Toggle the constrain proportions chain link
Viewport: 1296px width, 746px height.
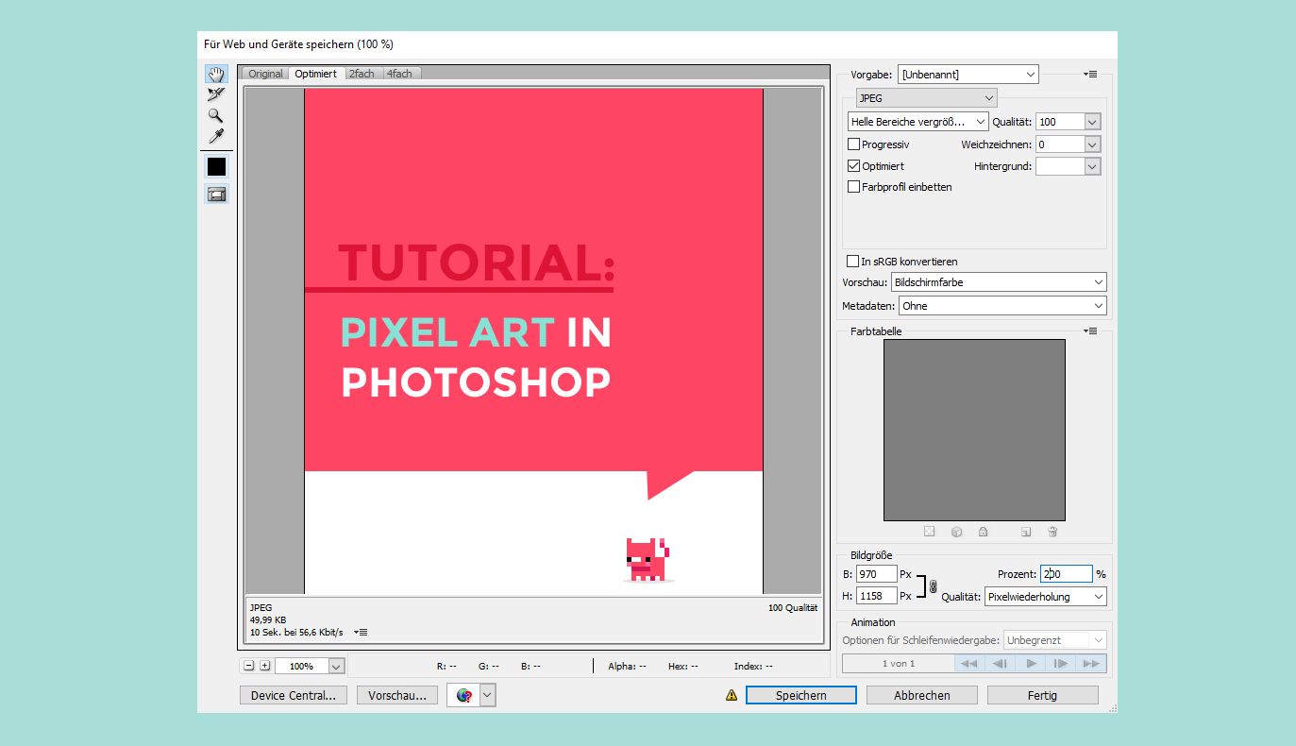click(933, 585)
